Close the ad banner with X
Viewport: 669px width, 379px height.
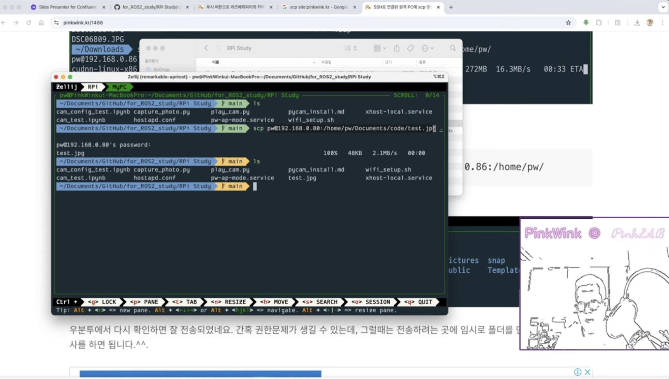tap(587, 372)
